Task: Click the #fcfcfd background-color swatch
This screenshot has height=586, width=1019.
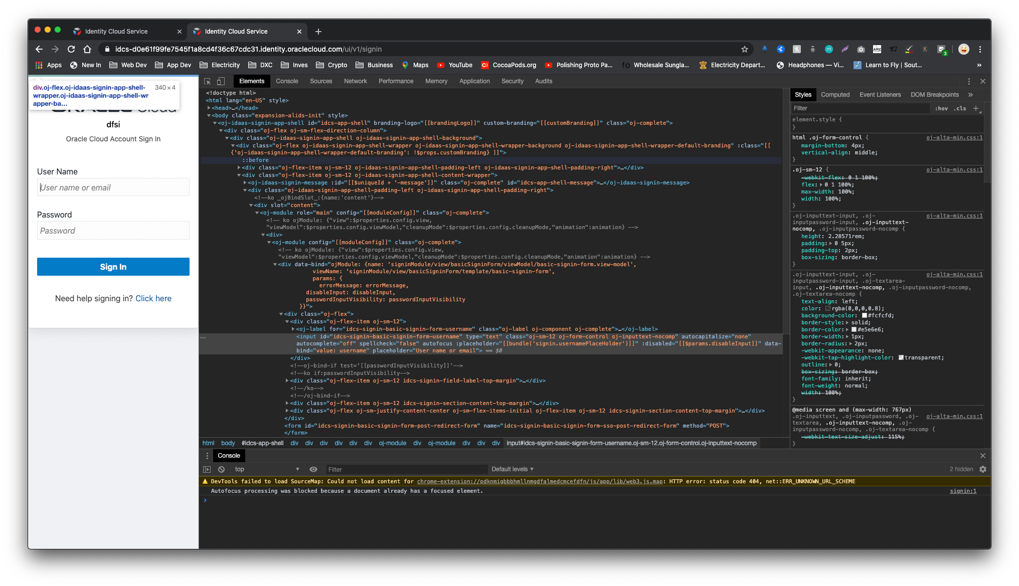Action: pyautogui.click(x=864, y=316)
